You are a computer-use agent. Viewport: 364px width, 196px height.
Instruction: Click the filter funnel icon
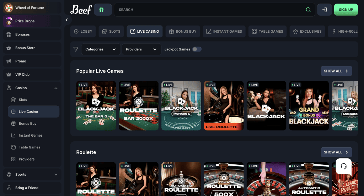point(75,49)
